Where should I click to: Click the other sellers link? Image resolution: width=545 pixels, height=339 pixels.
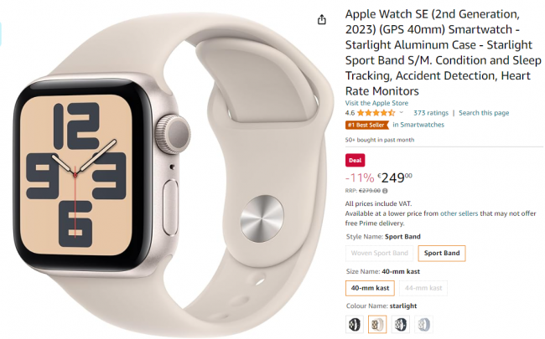(459, 213)
